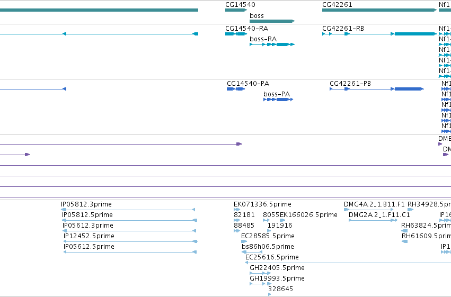Click the IP05612.5prime EST label
This screenshot has height=297, width=451.
(x=89, y=247)
